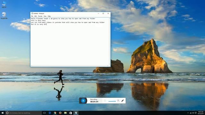Open Notepad Format menu

coord(40,16)
